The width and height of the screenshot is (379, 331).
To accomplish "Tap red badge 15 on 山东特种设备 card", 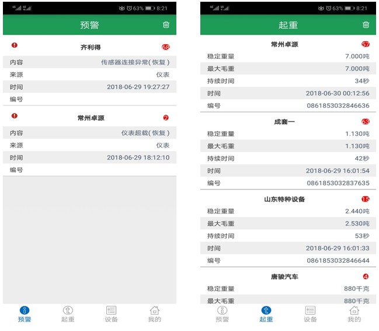I will pos(366,199).
